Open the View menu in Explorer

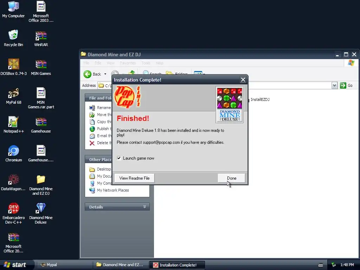[x=110, y=63]
